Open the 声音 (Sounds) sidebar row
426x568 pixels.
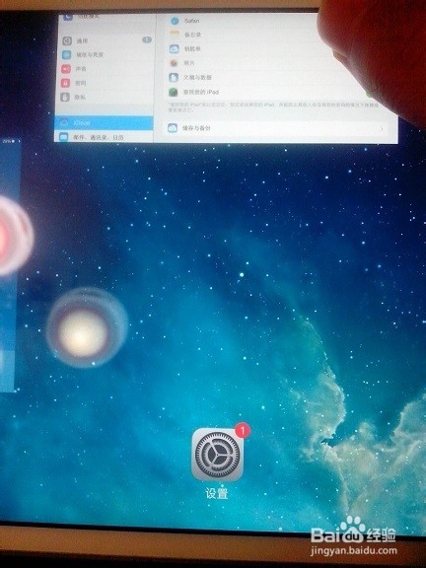[x=106, y=68]
